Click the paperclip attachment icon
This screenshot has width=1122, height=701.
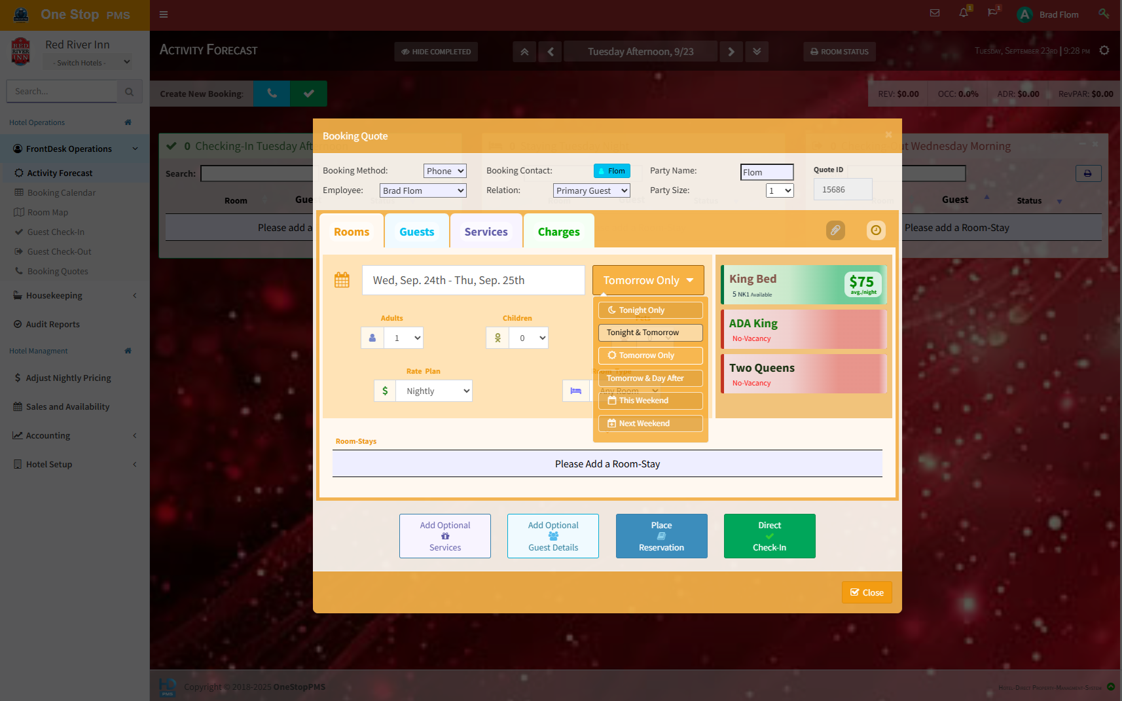tap(835, 230)
